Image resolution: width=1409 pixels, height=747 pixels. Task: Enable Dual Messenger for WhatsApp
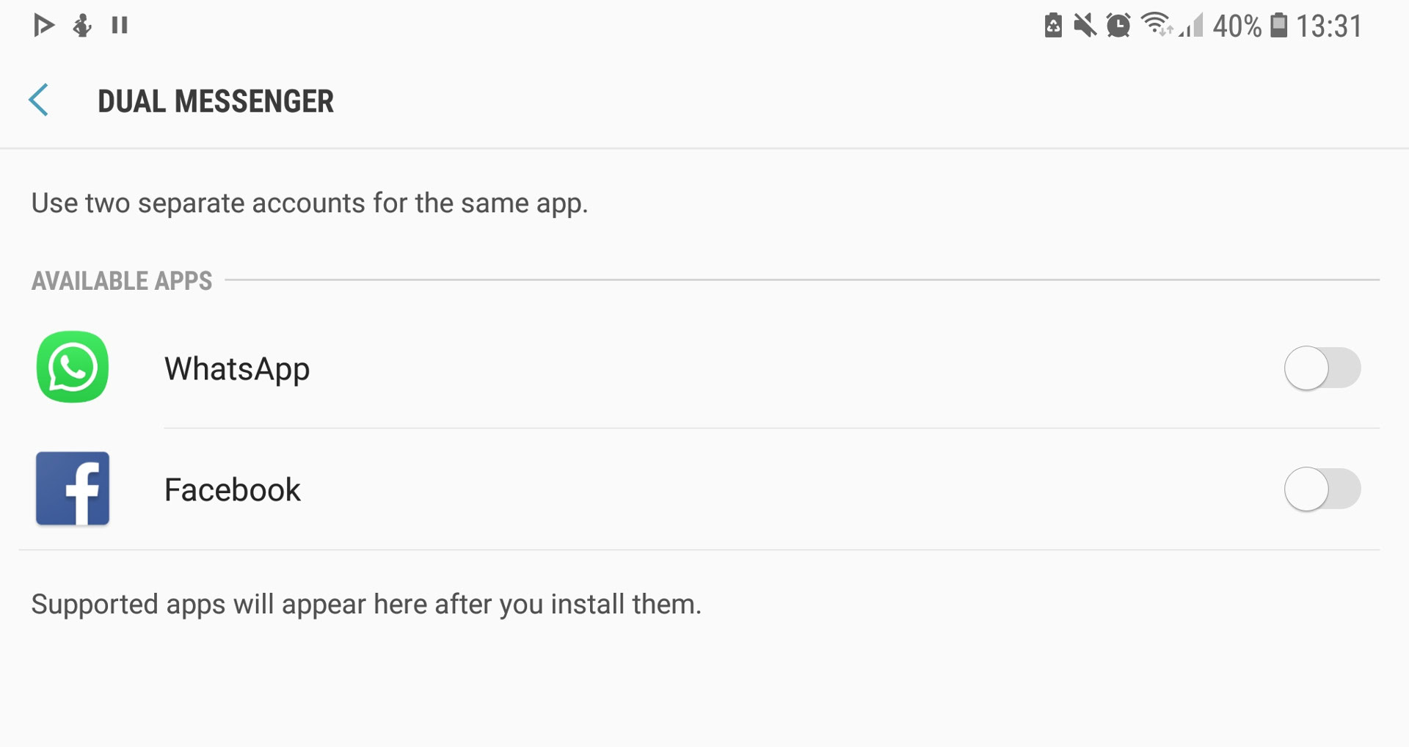pos(1322,368)
